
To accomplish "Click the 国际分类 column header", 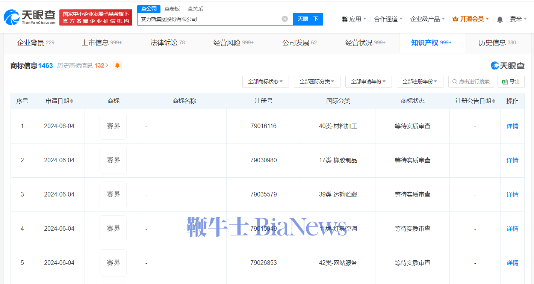I will [x=338, y=101].
